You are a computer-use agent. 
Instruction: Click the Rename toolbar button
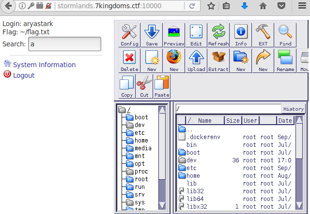pos(285,61)
